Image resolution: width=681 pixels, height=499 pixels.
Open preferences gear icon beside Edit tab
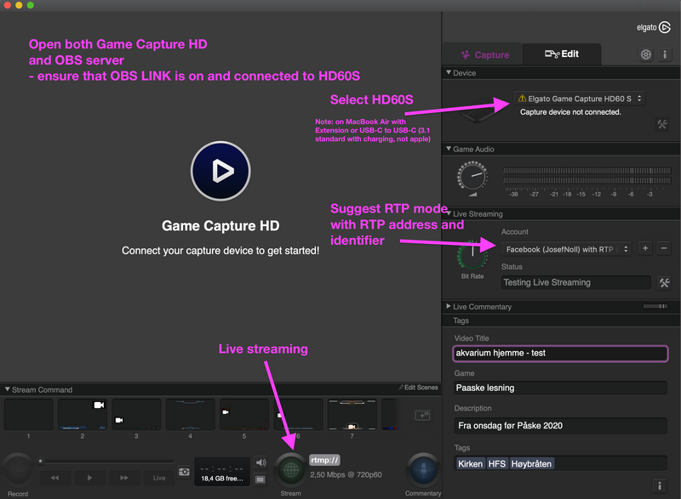pyautogui.click(x=646, y=54)
